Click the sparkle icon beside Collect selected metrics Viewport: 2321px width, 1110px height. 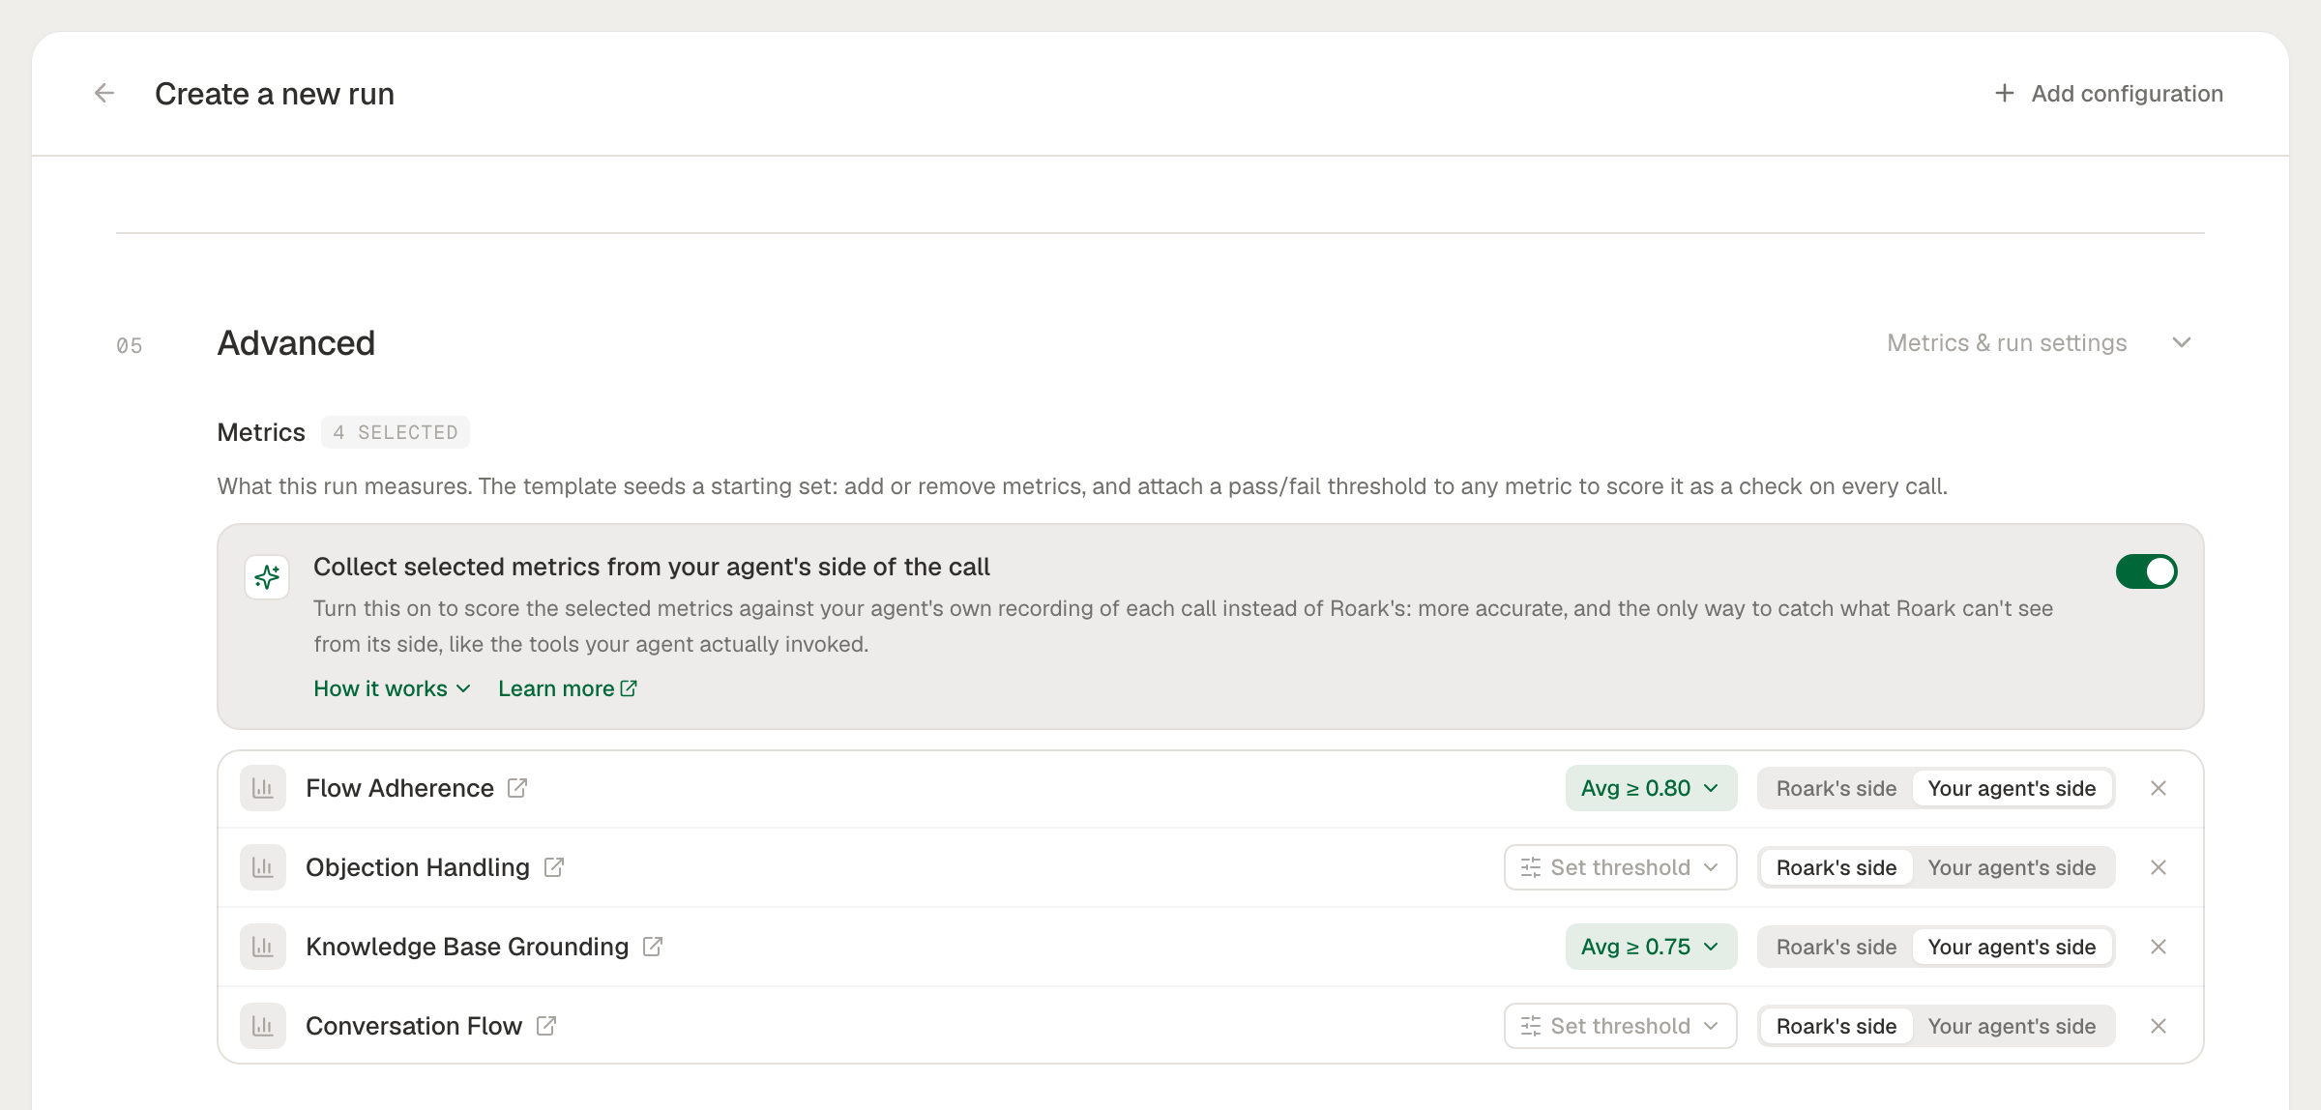click(x=267, y=577)
